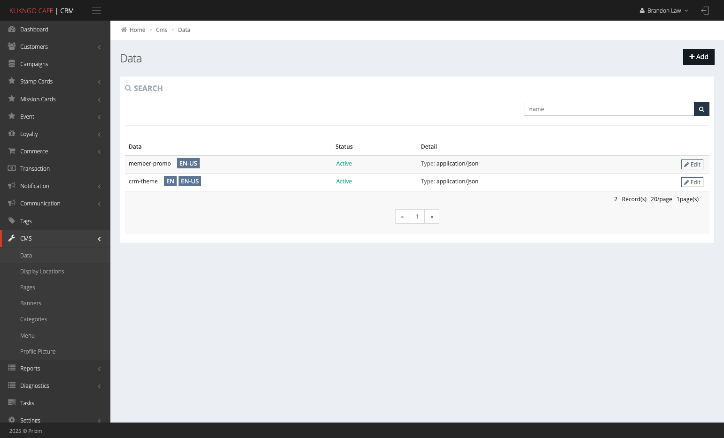Toggle the sidebar hamburger menu icon

point(96,10)
